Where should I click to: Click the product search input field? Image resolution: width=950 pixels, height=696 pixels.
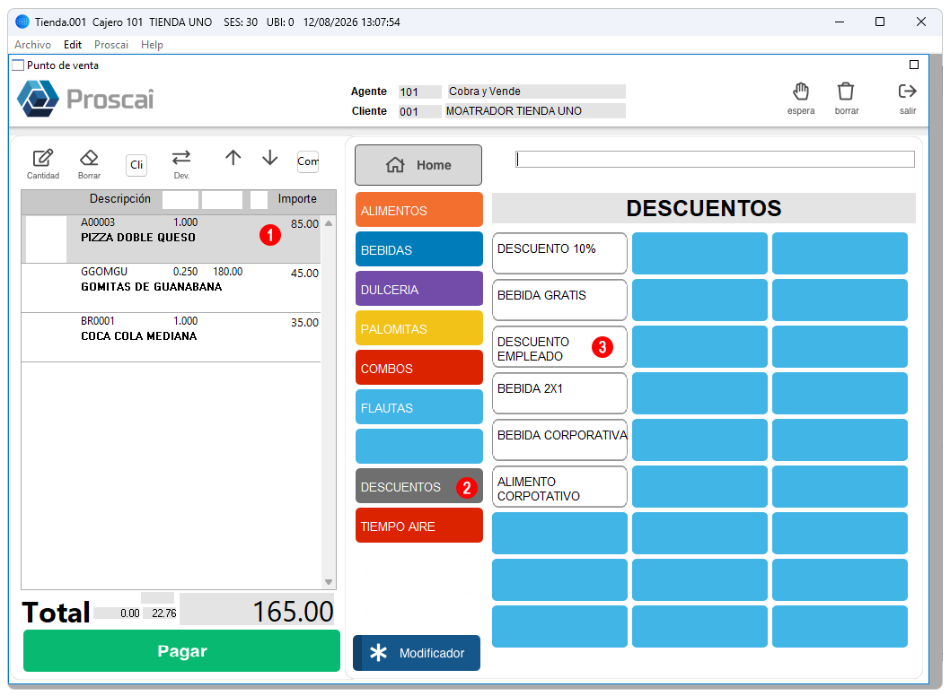(715, 159)
